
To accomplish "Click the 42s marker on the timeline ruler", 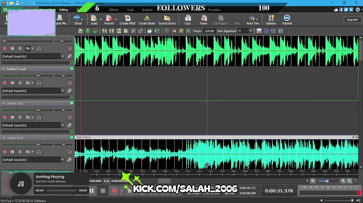I will (200, 171).
